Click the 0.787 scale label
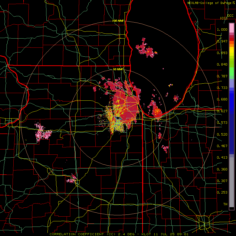This screenshot has width=236, height=236. (x=222, y=76)
